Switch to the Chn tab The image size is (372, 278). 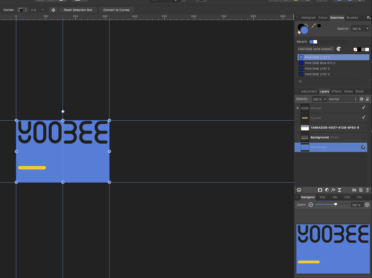coord(347,197)
